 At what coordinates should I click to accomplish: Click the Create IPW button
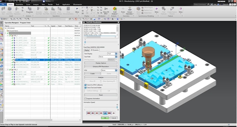pyautogui.click(x=92, y=74)
